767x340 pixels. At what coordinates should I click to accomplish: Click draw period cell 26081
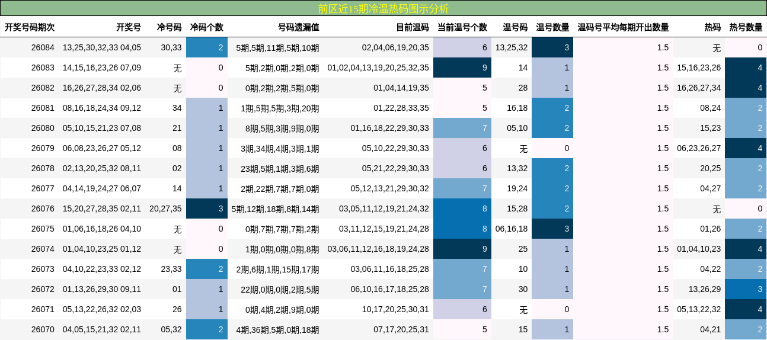pos(43,108)
